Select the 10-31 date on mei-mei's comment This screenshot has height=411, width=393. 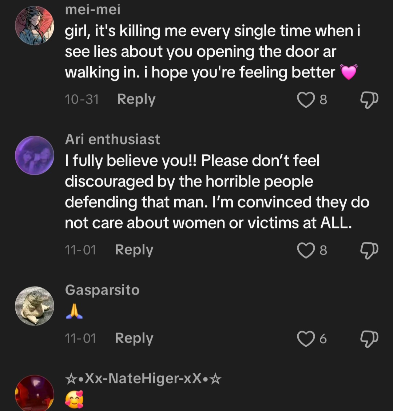(x=82, y=100)
